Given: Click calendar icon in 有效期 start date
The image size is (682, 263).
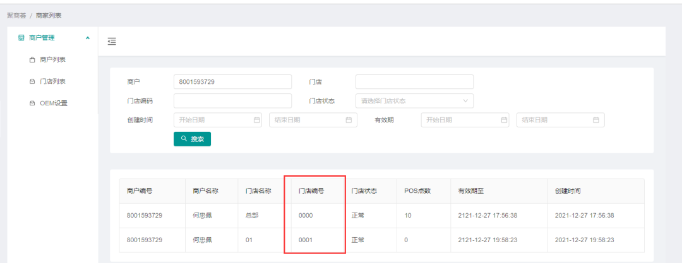Looking at the screenshot, I should (x=504, y=120).
